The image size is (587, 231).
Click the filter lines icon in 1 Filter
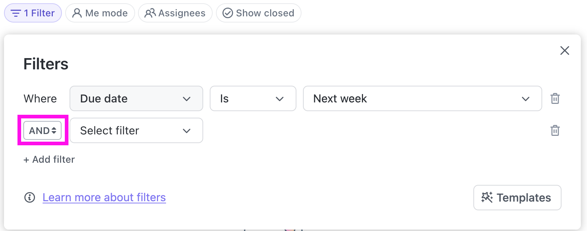[16, 13]
